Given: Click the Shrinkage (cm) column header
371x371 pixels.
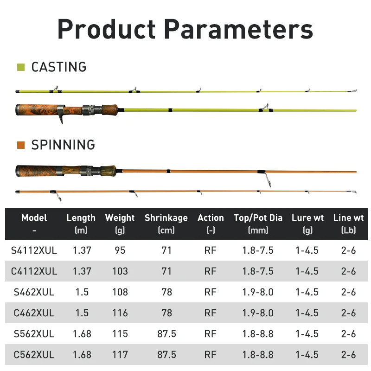Looking at the screenshot, I should [166, 224].
